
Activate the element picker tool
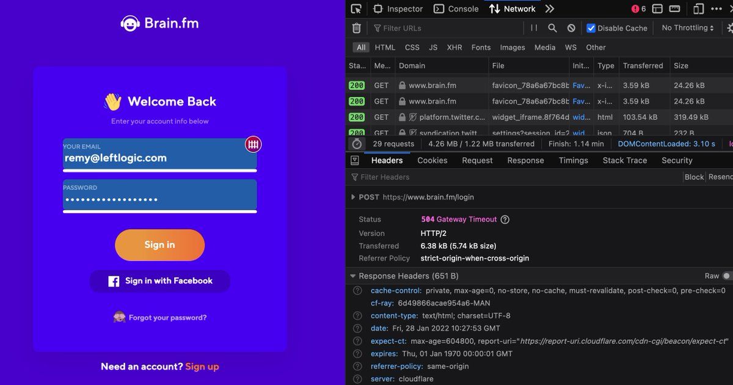(x=356, y=9)
